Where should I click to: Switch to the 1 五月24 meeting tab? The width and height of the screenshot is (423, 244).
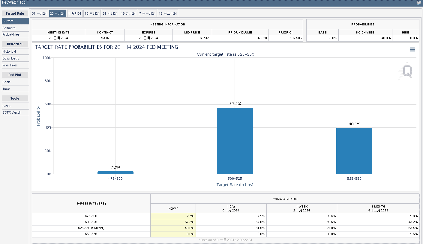click(x=75, y=13)
